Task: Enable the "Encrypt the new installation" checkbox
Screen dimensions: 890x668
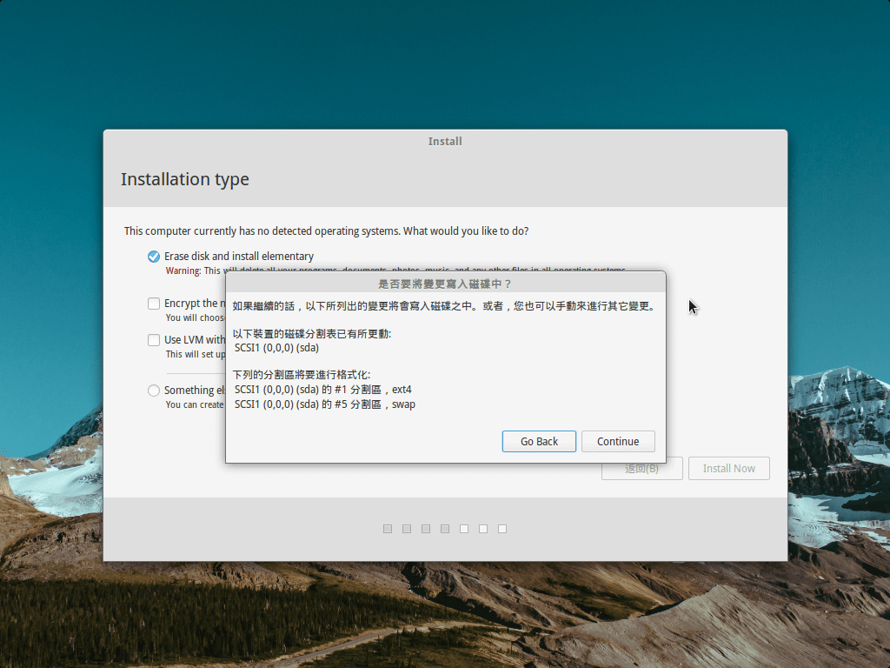Action: [154, 303]
